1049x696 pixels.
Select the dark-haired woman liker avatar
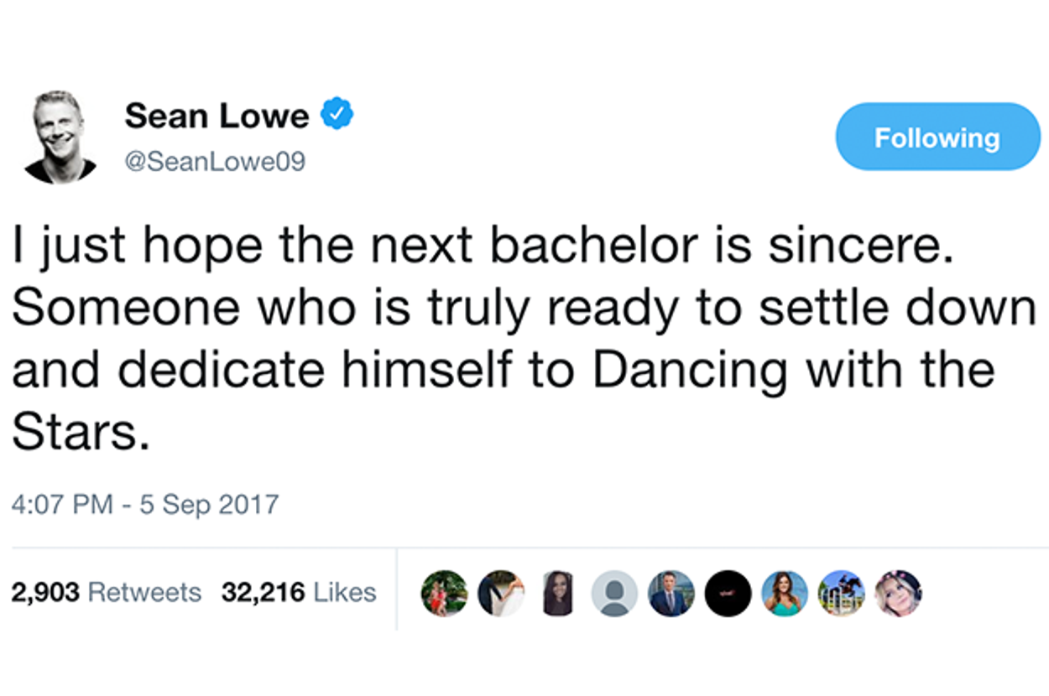click(x=558, y=594)
